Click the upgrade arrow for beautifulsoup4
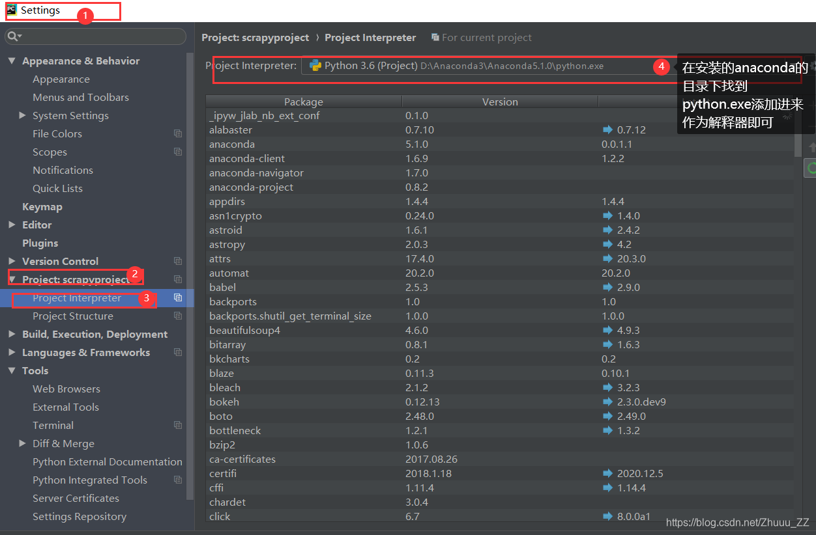 click(608, 330)
